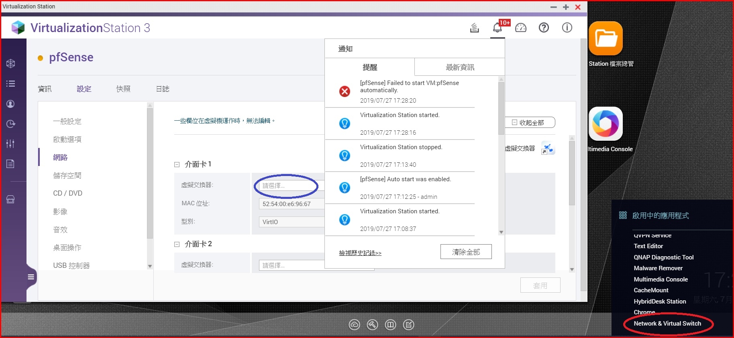Click the 清除全部 button

[466, 252]
